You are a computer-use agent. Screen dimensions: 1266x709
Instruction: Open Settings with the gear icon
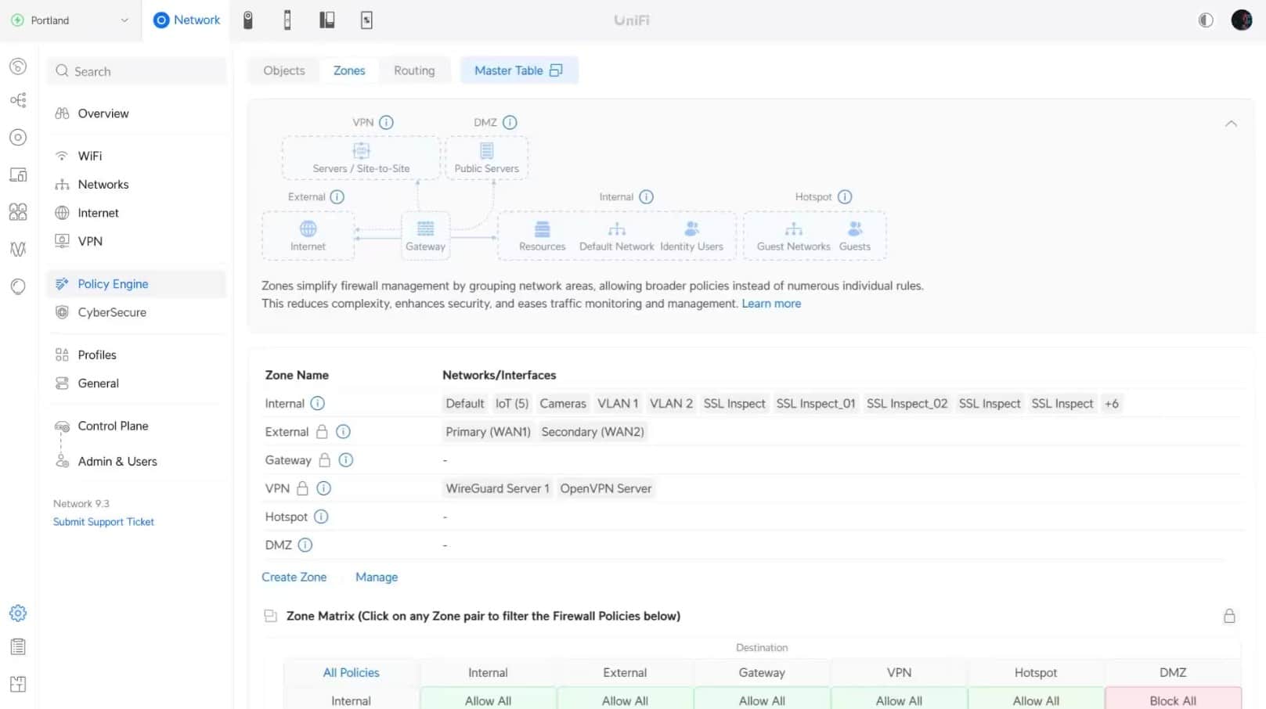18,613
